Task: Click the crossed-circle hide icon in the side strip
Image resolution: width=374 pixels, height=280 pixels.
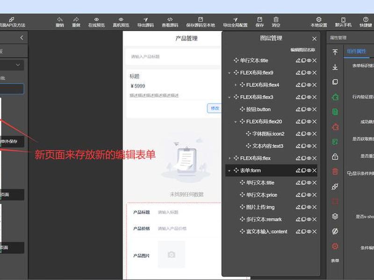Action: (335, 231)
